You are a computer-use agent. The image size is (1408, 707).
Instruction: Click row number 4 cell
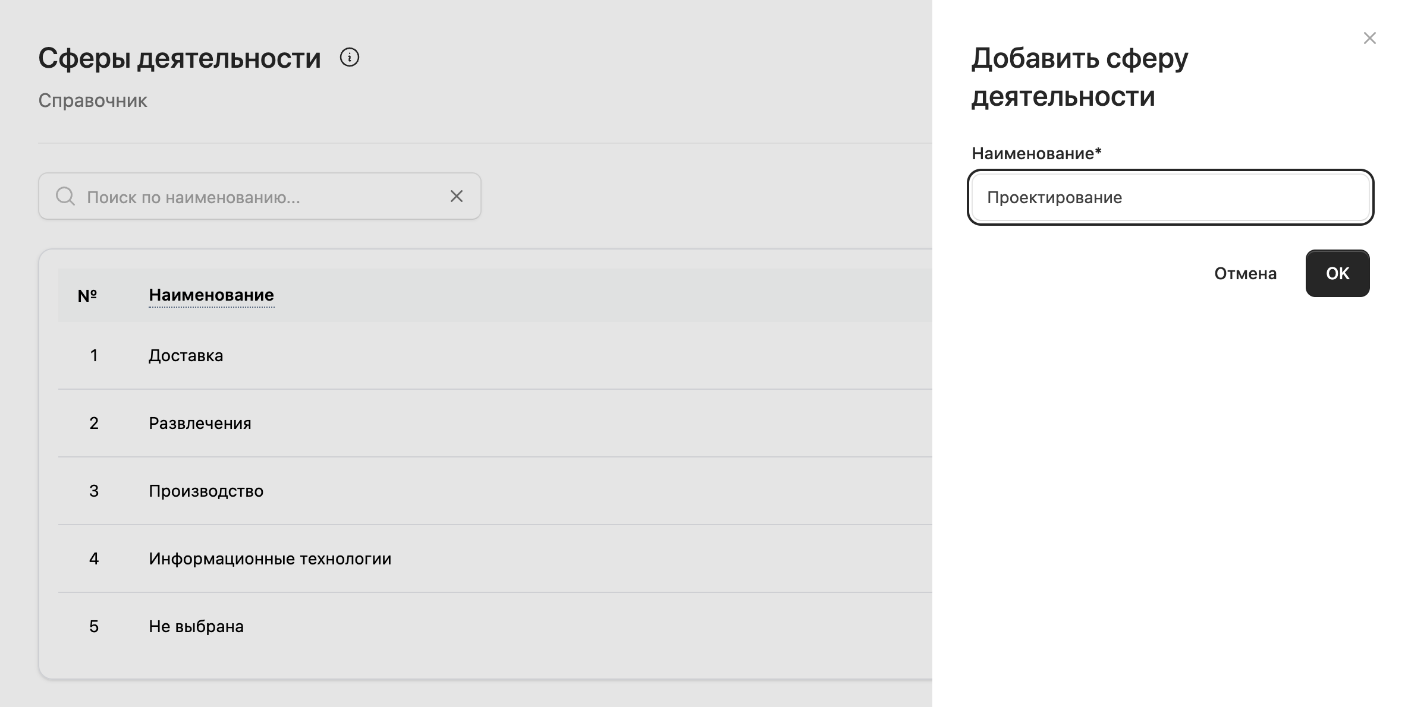[x=94, y=558]
